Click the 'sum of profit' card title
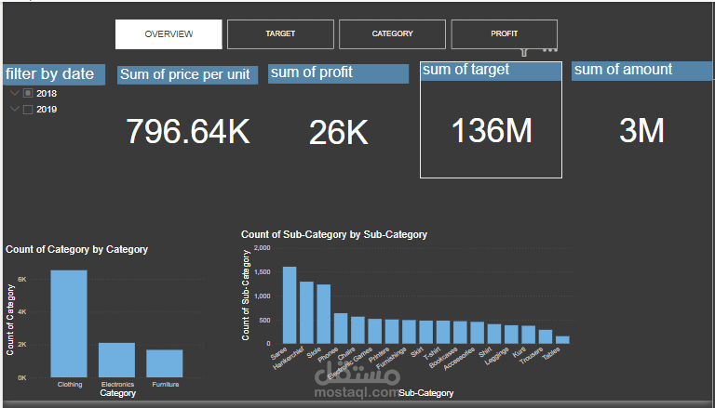This screenshot has height=408, width=715. 338,73
